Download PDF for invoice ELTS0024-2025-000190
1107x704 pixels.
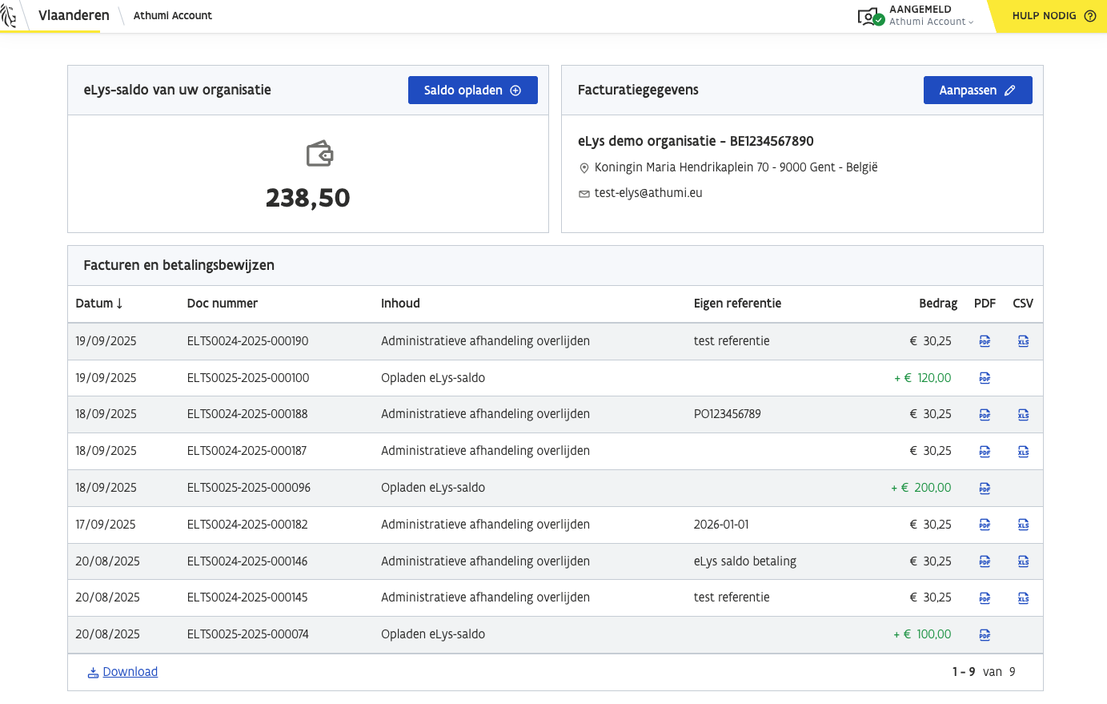pos(985,341)
